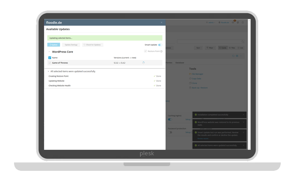Click the card refresh icon

point(233,56)
